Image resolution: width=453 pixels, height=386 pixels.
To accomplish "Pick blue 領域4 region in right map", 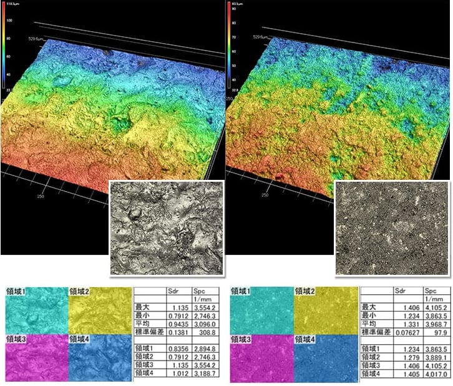I will (326, 359).
